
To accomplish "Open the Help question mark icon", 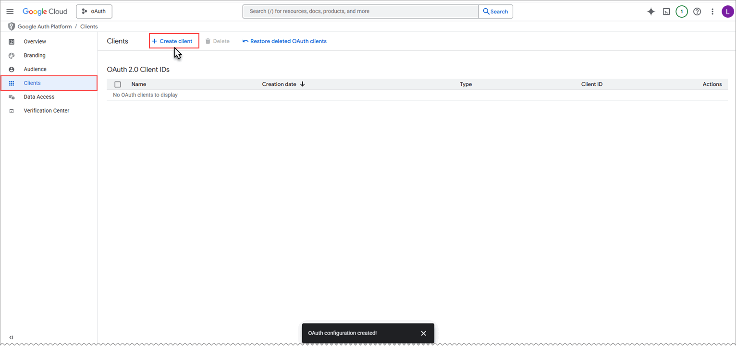I will 697,12.
